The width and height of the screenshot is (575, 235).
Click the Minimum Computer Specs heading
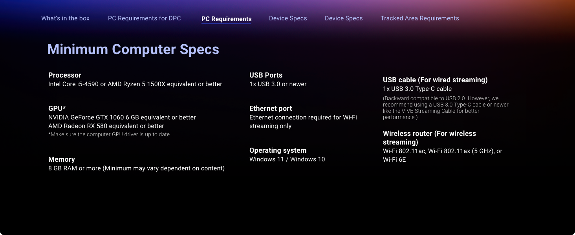click(x=133, y=49)
